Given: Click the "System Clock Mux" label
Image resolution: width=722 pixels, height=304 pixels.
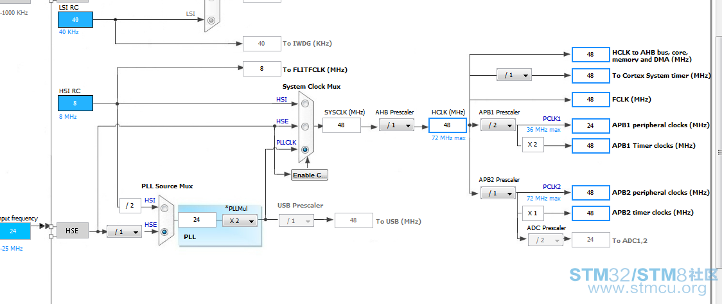Looking at the screenshot, I should pyautogui.click(x=312, y=87).
